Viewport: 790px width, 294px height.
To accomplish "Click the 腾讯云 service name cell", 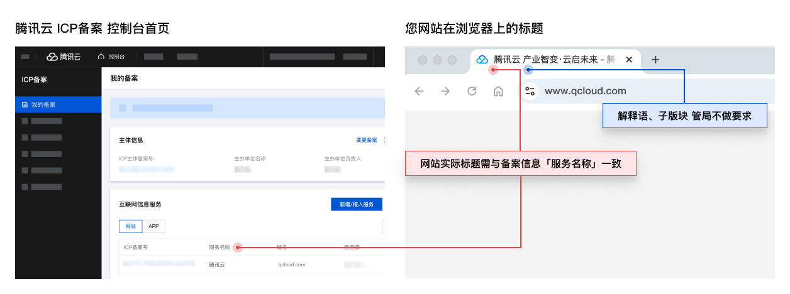I will (217, 264).
